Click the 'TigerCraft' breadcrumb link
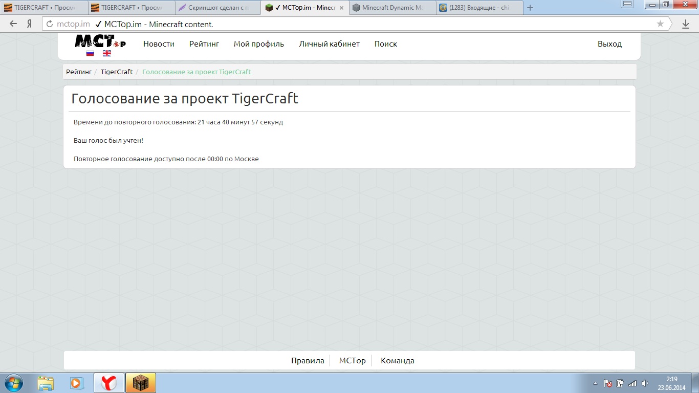The image size is (699, 393). pyautogui.click(x=117, y=72)
